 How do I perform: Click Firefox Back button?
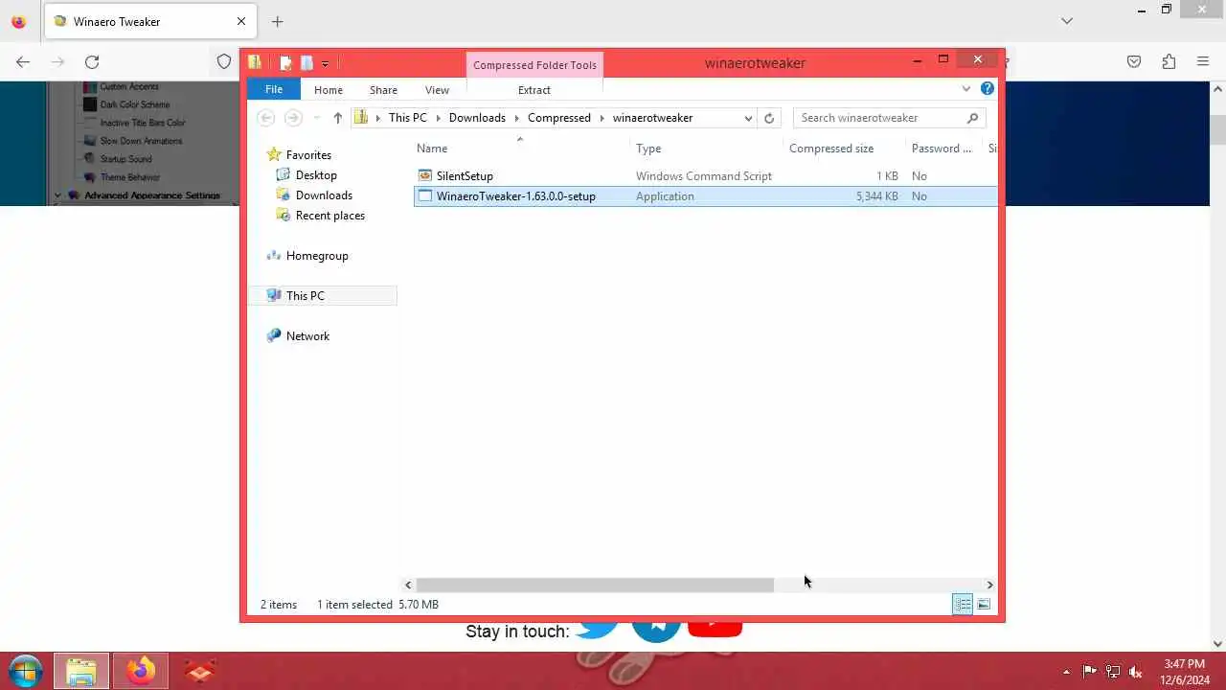(x=23, y=61)
